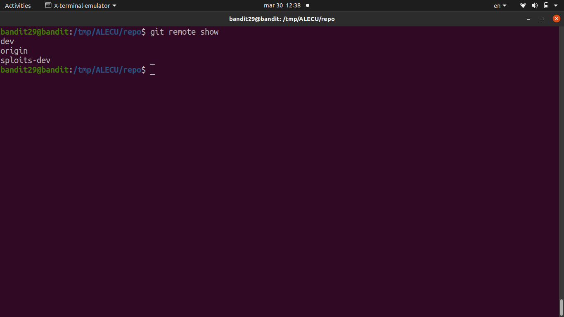
Task: Open the Activities overview
Action: click(x=18, y=6)
